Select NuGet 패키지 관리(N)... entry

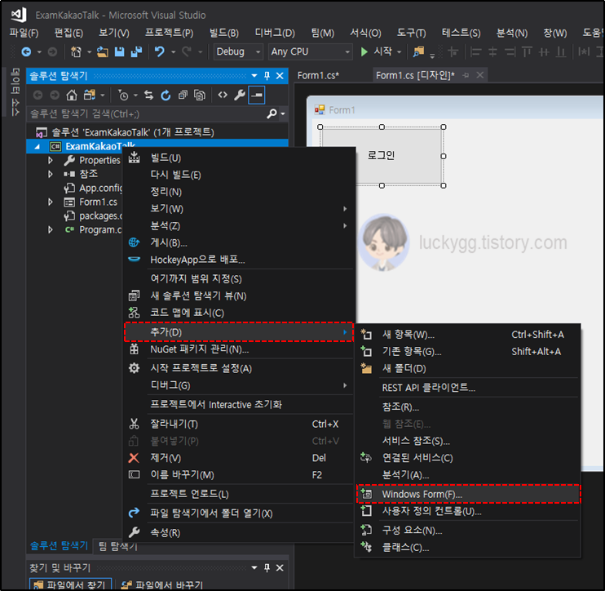[238, 349]
